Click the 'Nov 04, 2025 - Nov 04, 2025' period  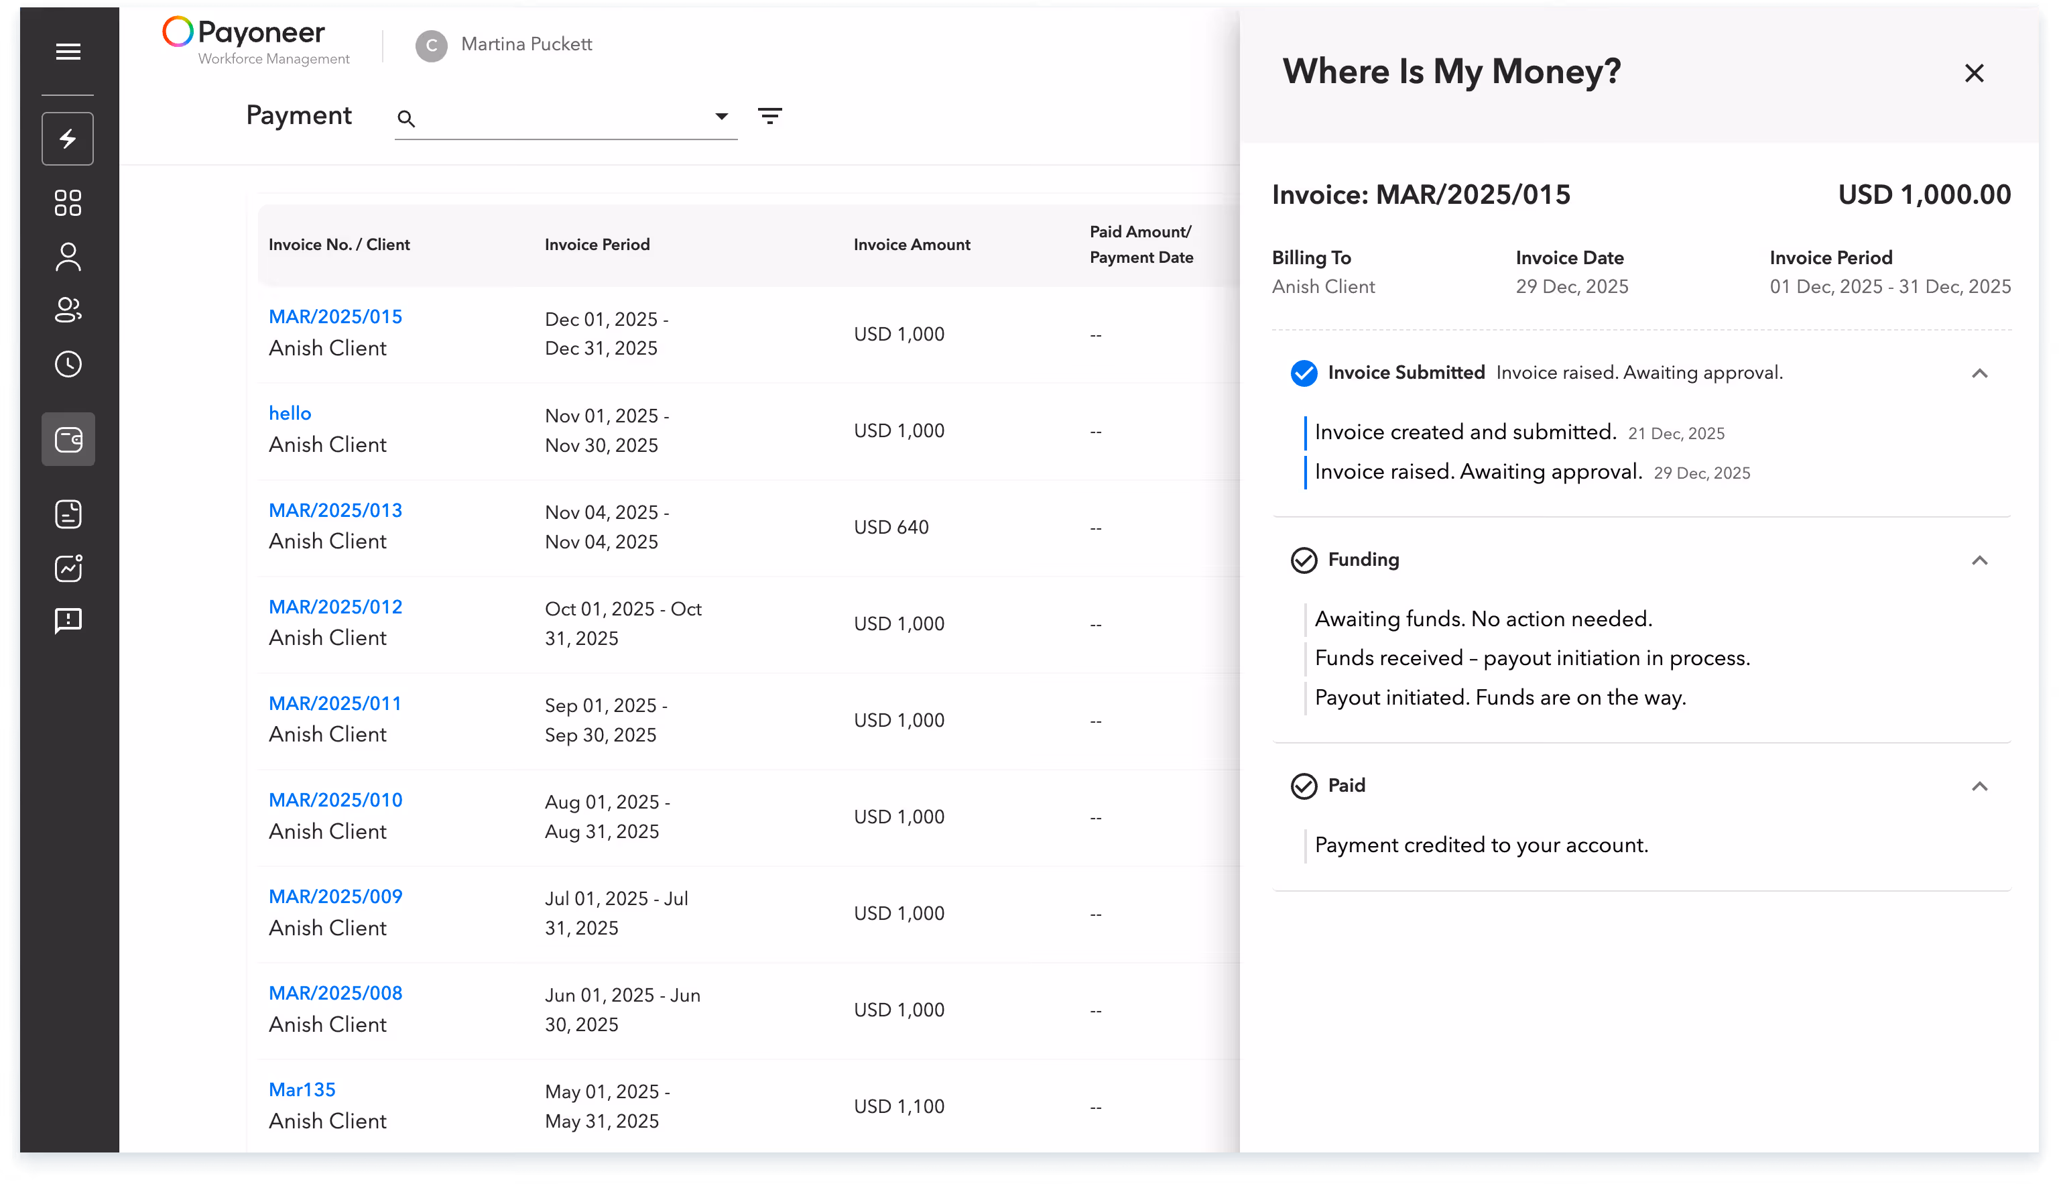coord(607,527)
